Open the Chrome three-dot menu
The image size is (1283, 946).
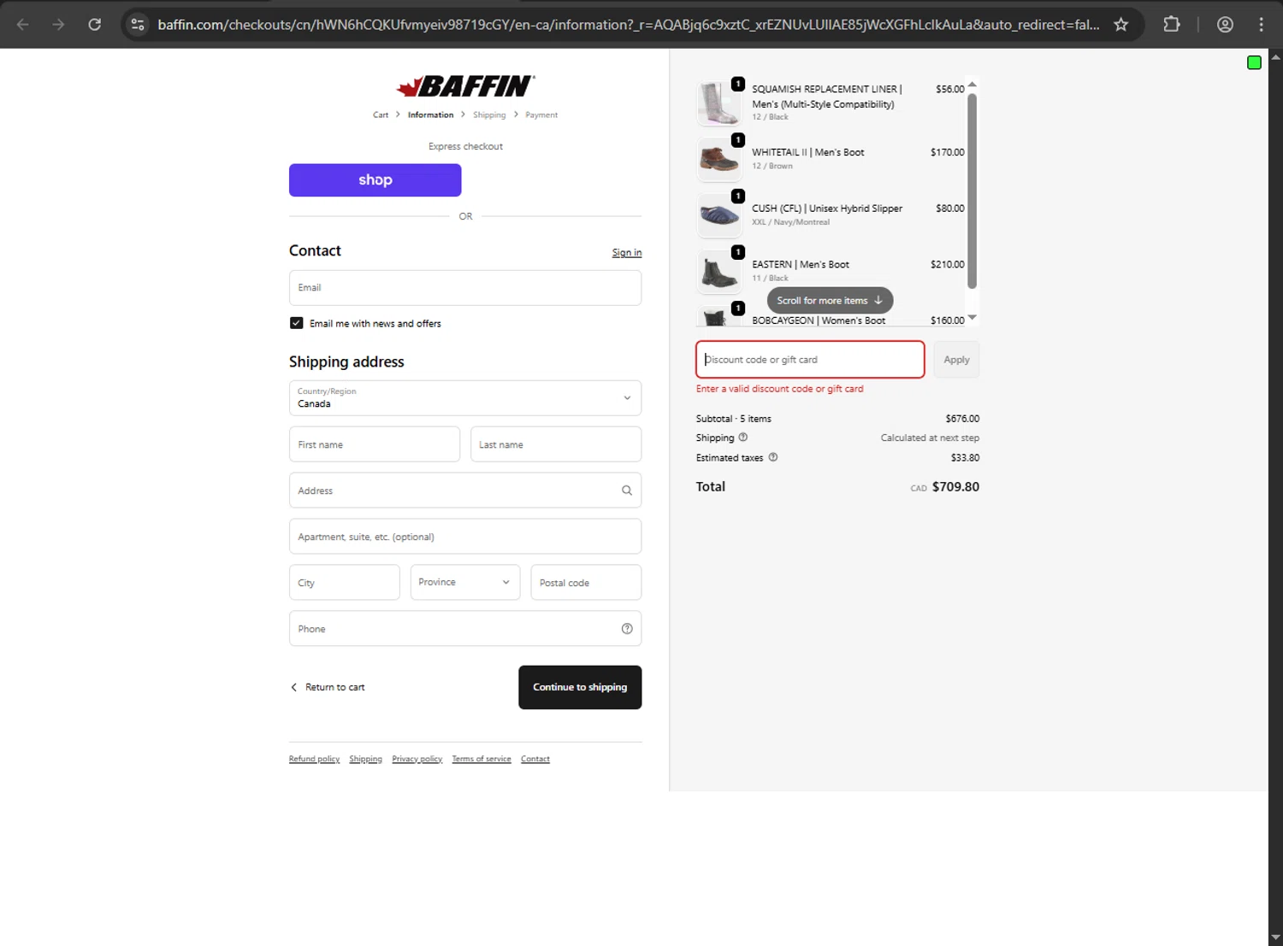(x=1261, y=25)
